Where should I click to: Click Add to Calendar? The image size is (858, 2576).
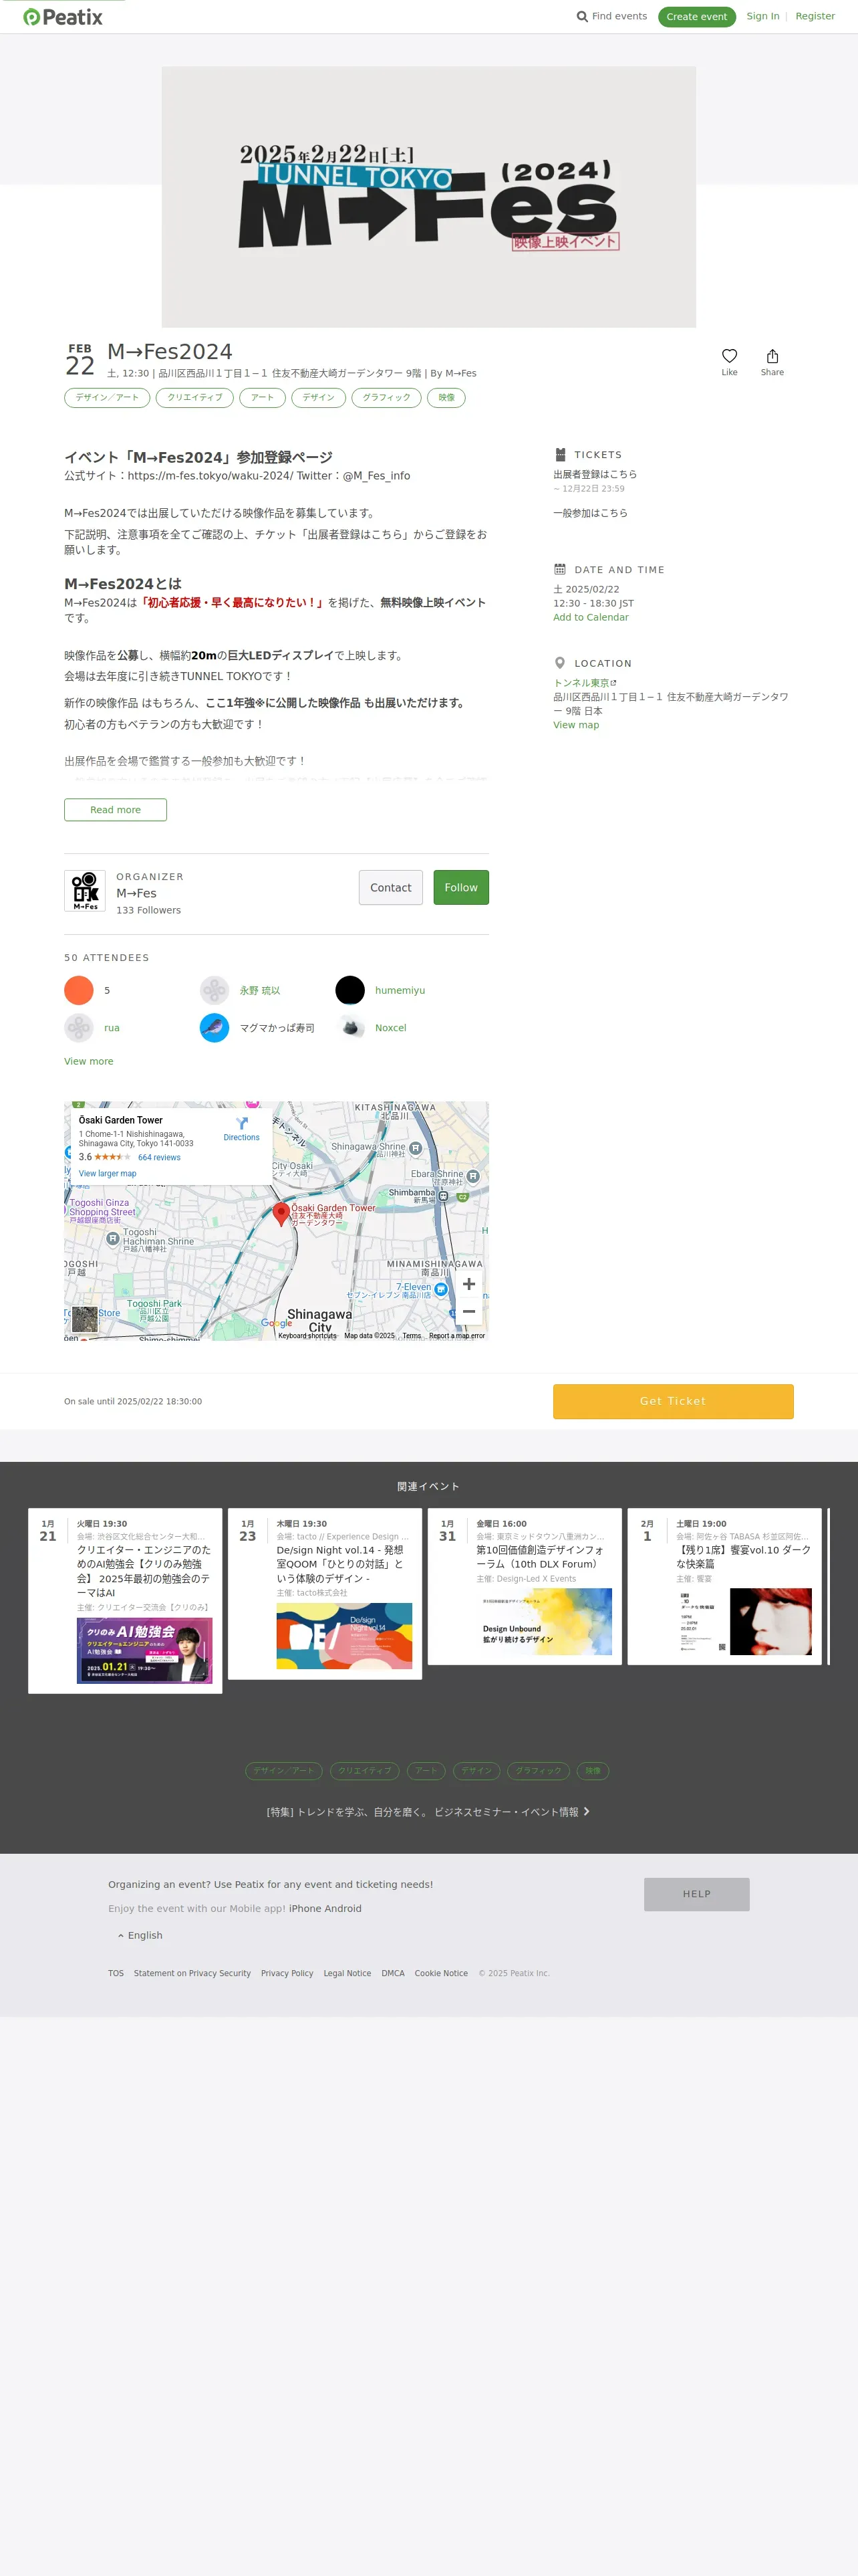pos(591,617)
